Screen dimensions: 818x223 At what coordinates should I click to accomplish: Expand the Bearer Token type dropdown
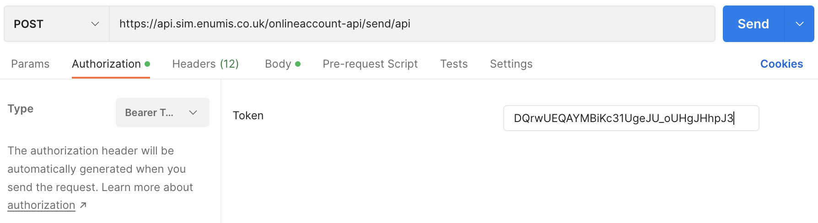coord(162,112)
